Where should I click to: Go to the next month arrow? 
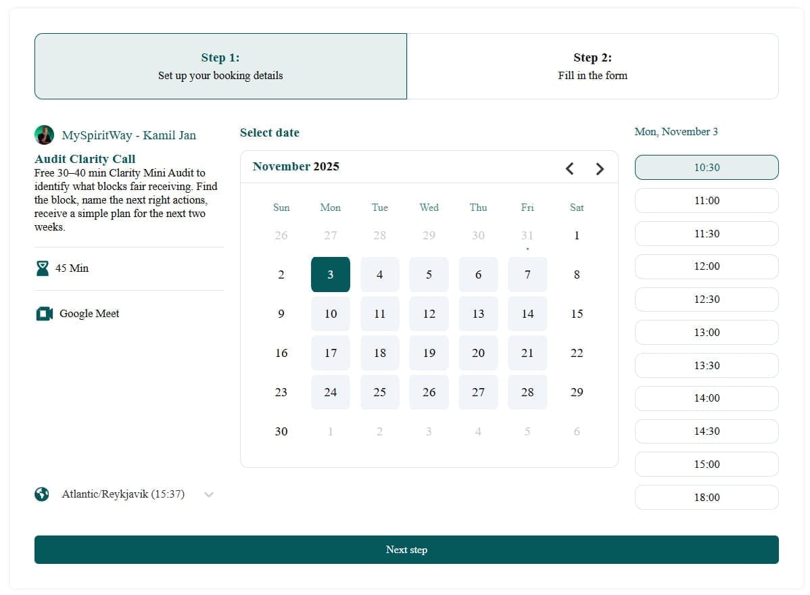pos(600,168)
